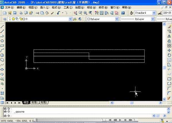Open the 文件 menu

click(9, 7)
